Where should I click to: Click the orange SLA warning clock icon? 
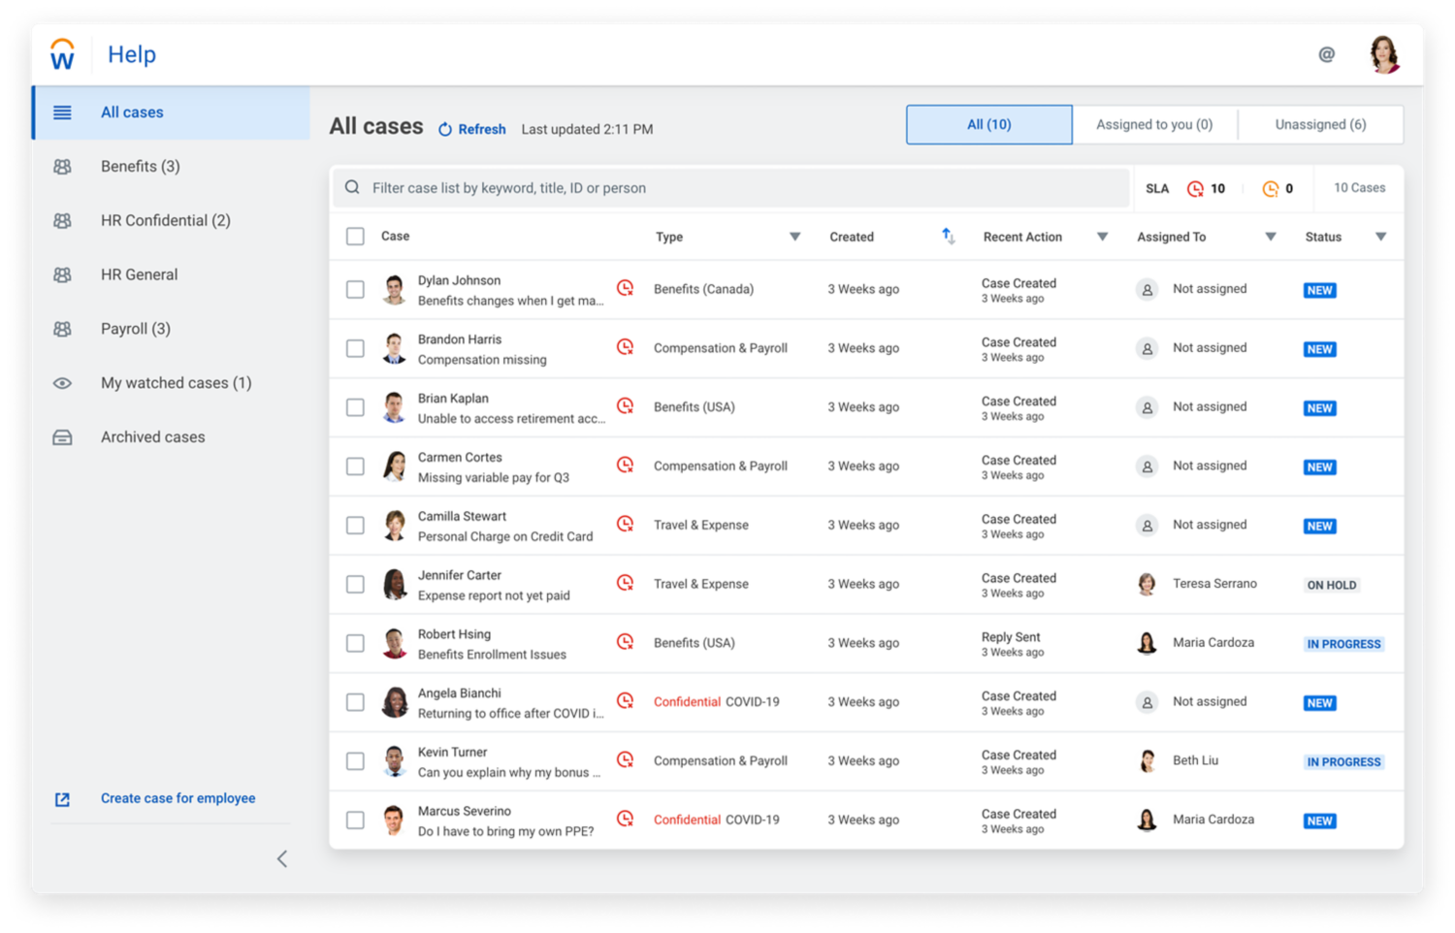point(1271,188)
